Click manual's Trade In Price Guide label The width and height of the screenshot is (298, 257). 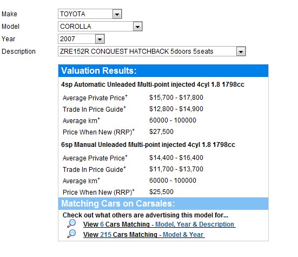coord(94,169)
